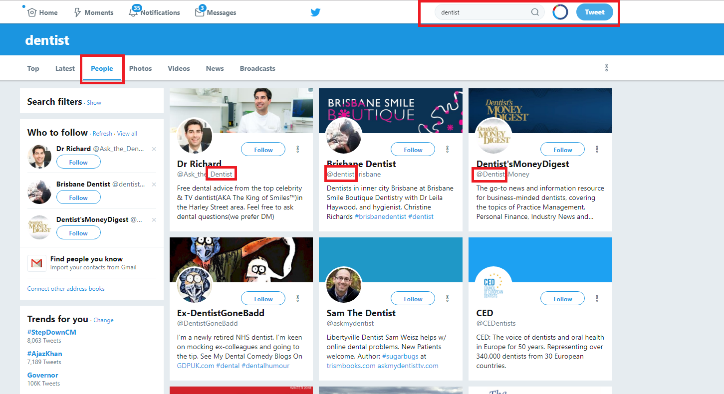This screenshot has width=724, height=394.
Task: Click the search magnifier icon
Action: coord(535,12)
